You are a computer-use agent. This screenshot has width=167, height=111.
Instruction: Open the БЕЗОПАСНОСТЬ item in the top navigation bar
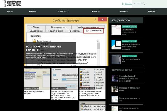click(x=63, y=11)
